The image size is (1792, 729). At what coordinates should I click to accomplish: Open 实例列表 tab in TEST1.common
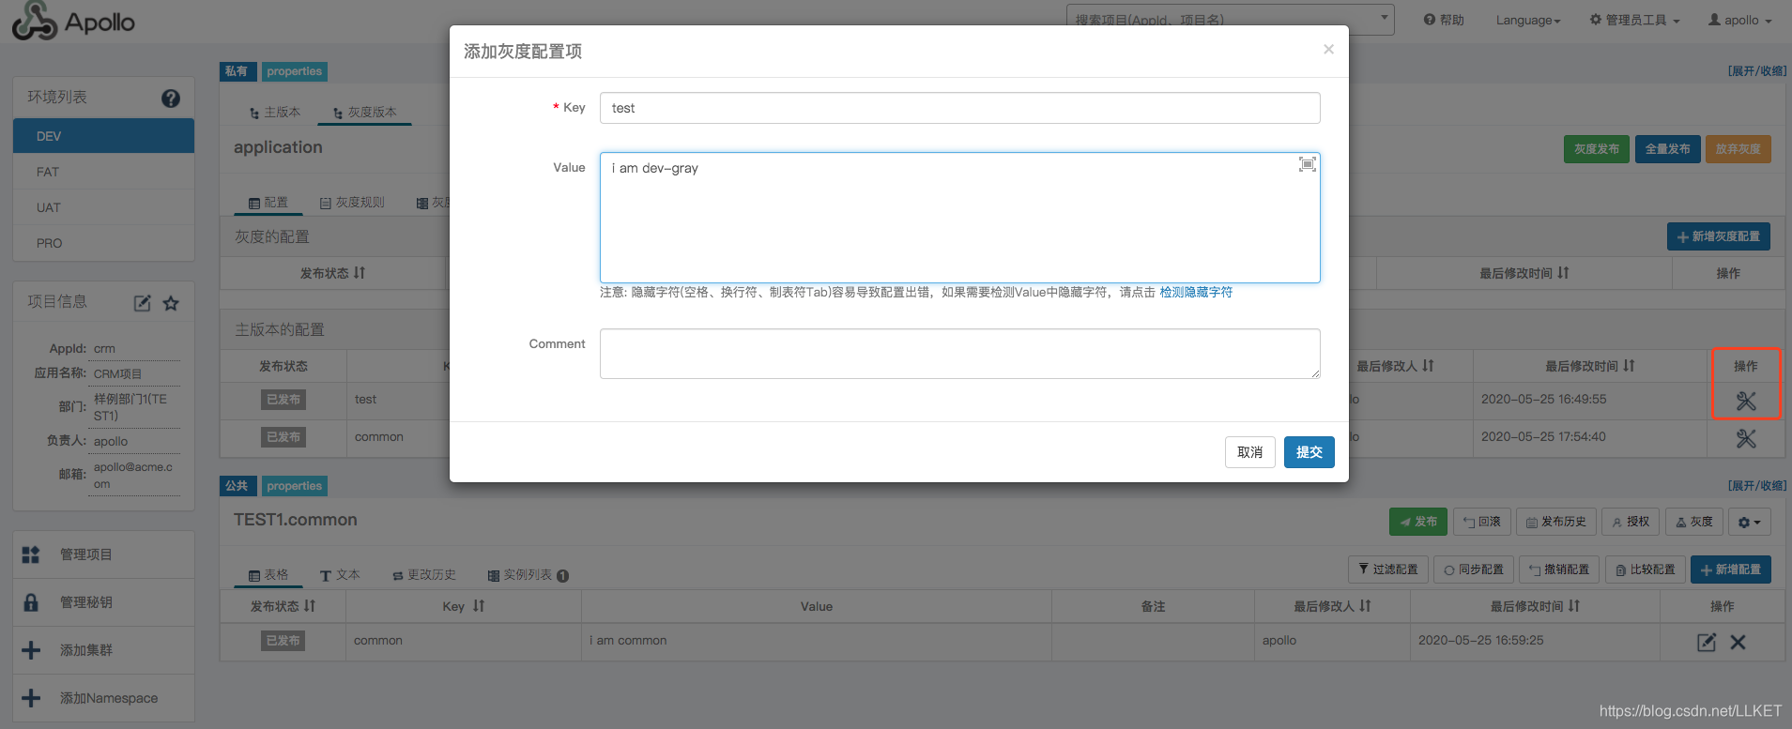pos(528,575)
